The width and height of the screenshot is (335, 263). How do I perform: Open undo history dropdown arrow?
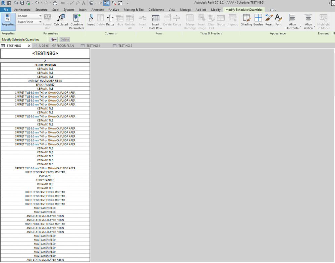click(x=41, y=3)
